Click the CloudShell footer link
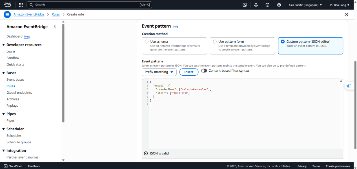This screenshot has width=357, height=169. pyautogui.click(x=15, y=166)
